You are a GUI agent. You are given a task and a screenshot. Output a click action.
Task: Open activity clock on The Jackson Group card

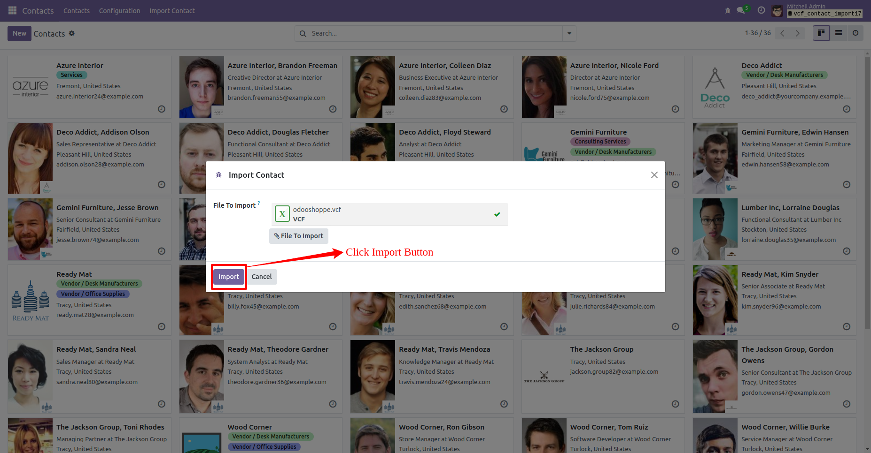coord(675,404)
